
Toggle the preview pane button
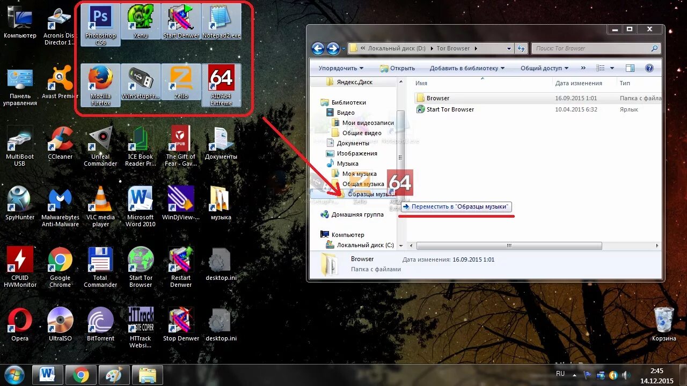[630, 68]
